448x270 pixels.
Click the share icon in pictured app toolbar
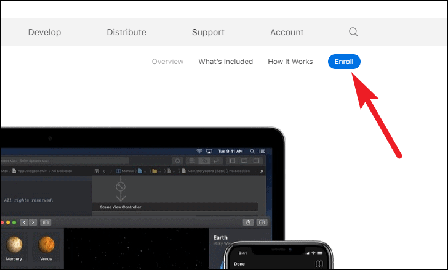[x=248, y=223]
